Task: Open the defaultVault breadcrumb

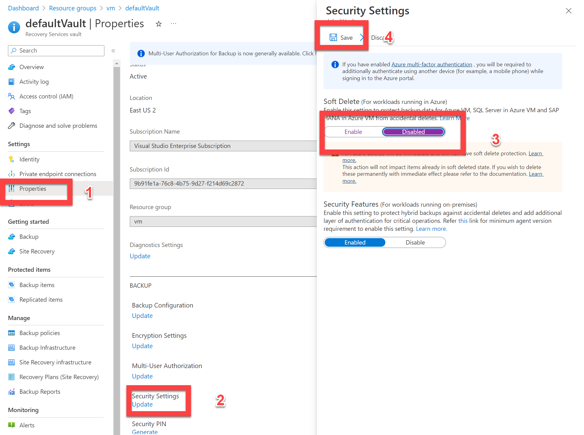Action: 142,8
